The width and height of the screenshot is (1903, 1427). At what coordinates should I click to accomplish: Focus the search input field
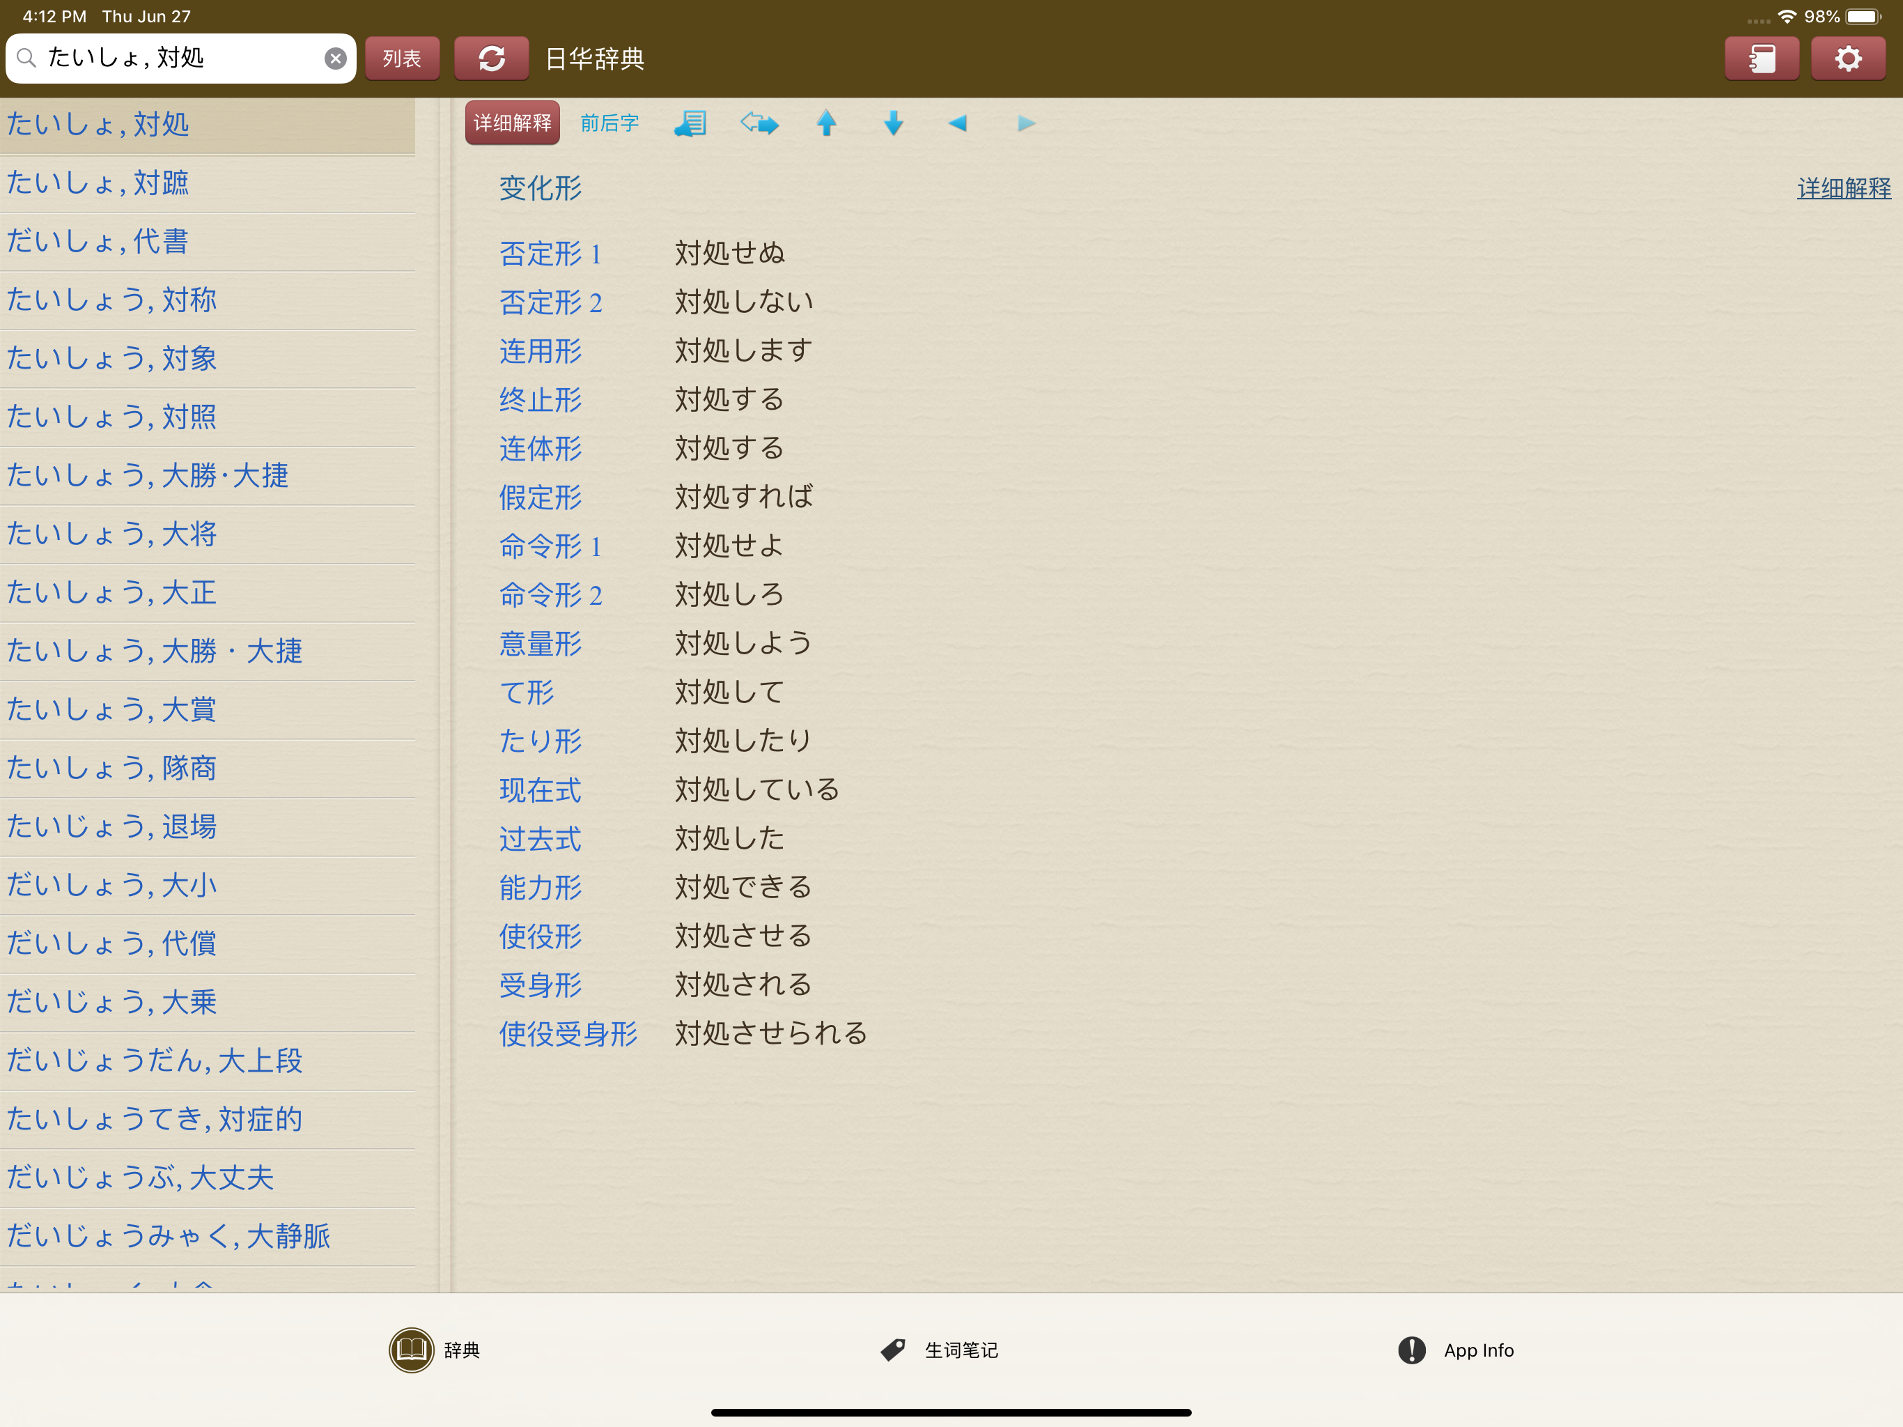click(x=180, y=58)
